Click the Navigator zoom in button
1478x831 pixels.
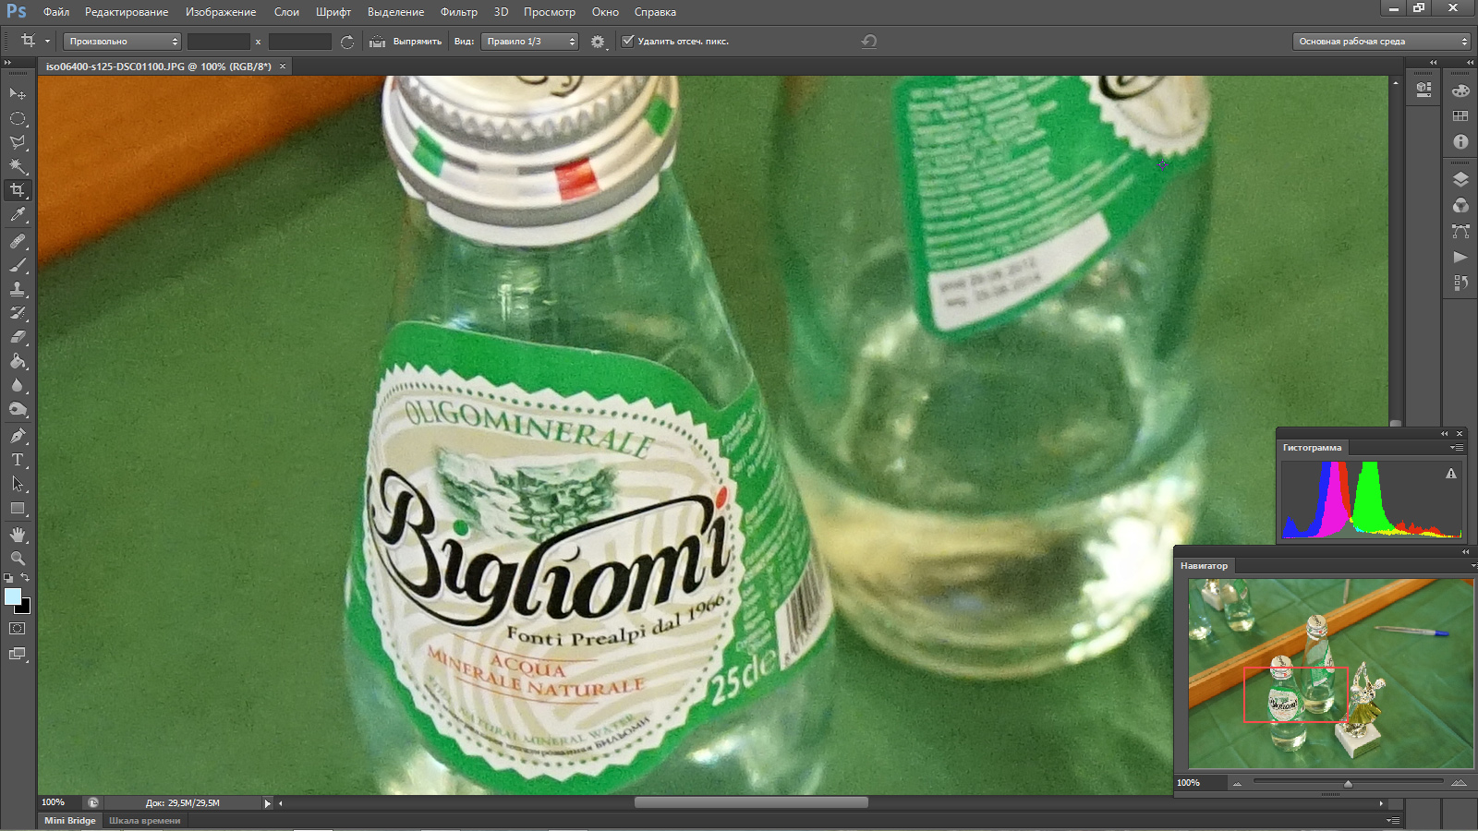pos(1459,783)
